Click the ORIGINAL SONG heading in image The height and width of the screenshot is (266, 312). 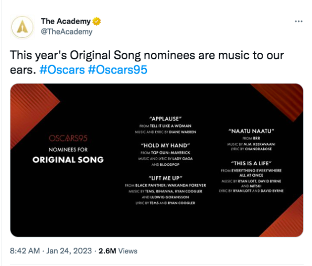pos(68,159)
